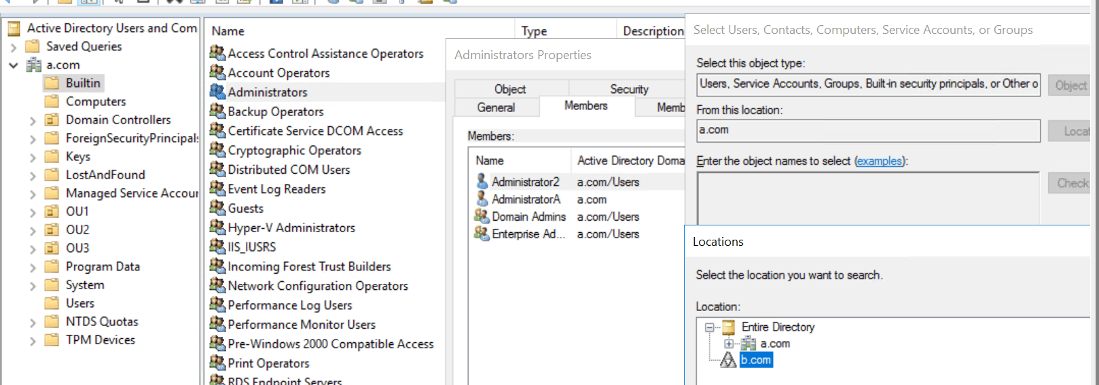Viewport: 1099px width, 385px height.
Task: Switch to the Object tab
Action: tap(510, 89)
